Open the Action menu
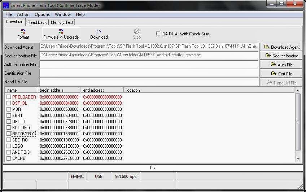The height and width of the screenshot is (192, 306). tap(23, 14)
